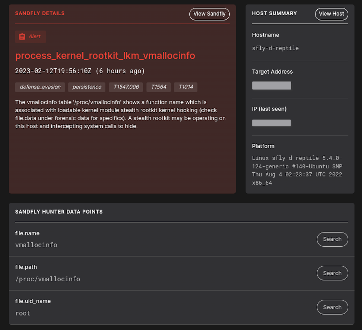The image size is (362, 330).
Task: Click the Sandfly Hunter Data Points heading
Action: pos(59,212)
